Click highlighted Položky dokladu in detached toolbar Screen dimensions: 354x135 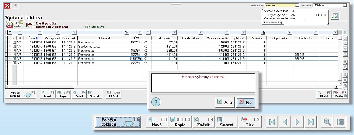click(x=118, y=122)
